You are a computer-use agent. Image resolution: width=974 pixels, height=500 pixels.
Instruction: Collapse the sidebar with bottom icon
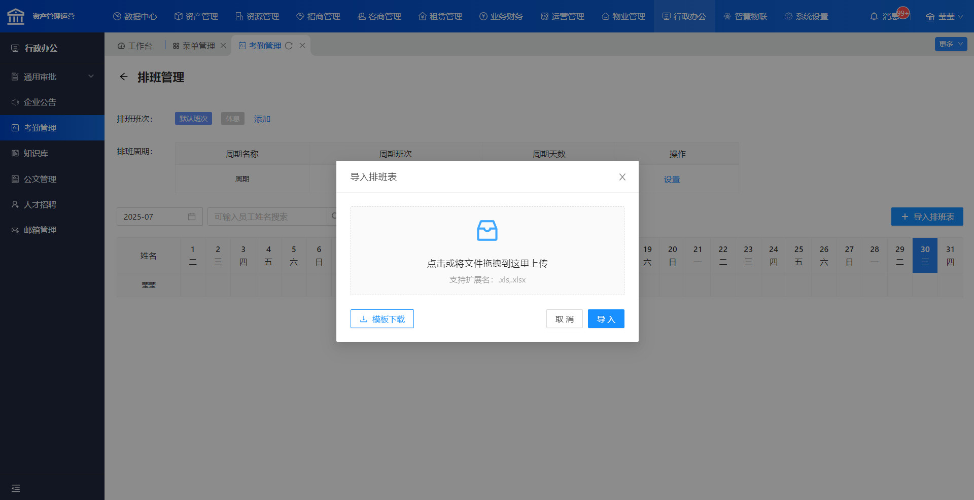(x=16, y=488)
